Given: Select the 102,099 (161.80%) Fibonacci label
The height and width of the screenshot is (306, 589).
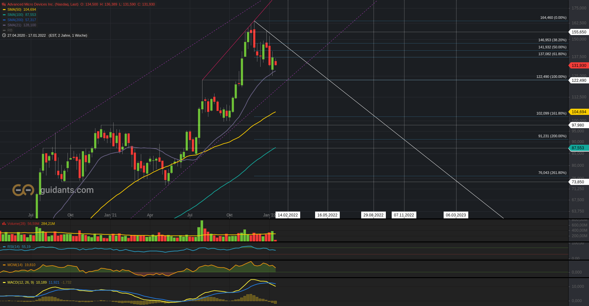Looking at the screenshot, I should tap(551, 113).
